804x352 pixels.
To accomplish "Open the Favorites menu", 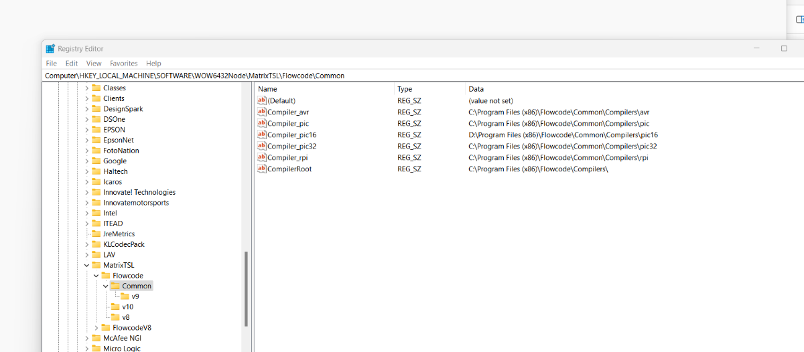I will [x=124, y=63].
